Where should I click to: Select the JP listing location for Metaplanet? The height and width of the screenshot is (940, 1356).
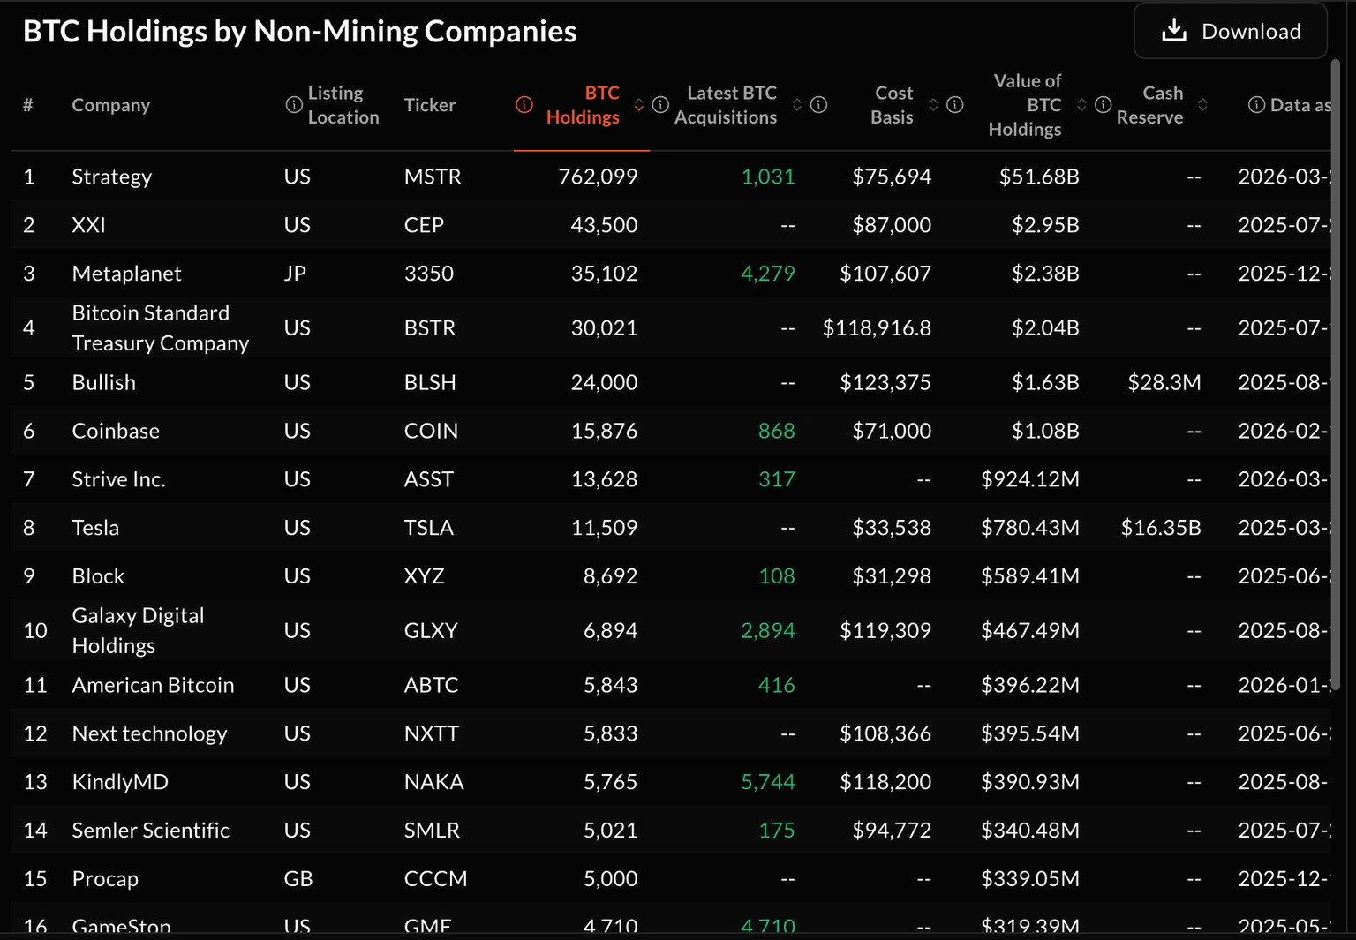pos(295,274)
